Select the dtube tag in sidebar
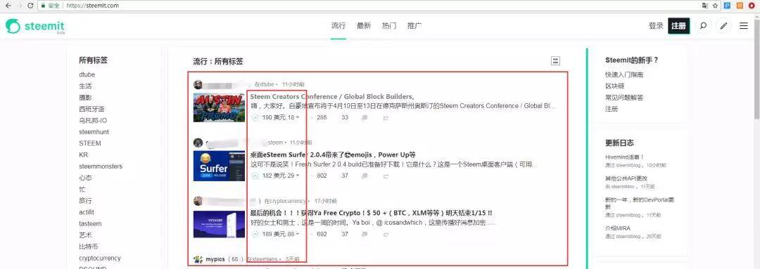 pos(87,75)
